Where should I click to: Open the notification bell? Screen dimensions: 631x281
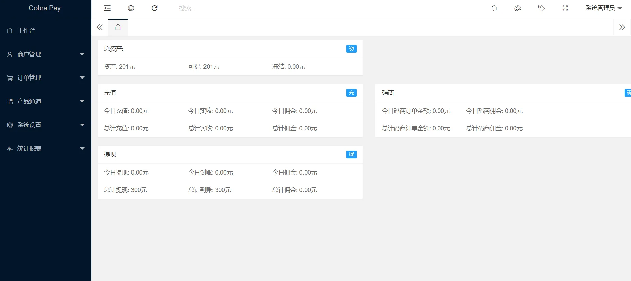click(x=494, y=8)
